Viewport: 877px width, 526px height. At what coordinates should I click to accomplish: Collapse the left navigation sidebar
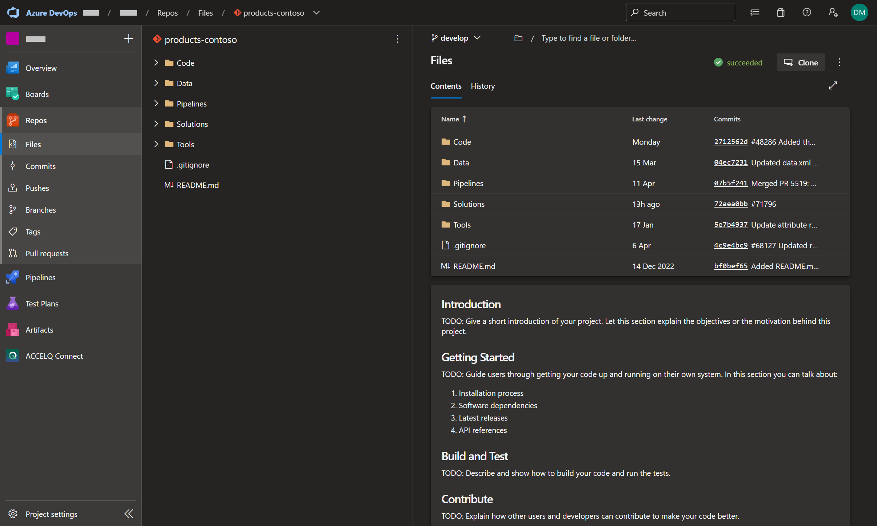click(129, 514)
